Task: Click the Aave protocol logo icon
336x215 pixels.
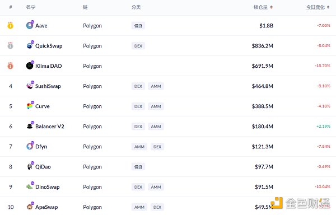Action: click(x=30, y=26)
